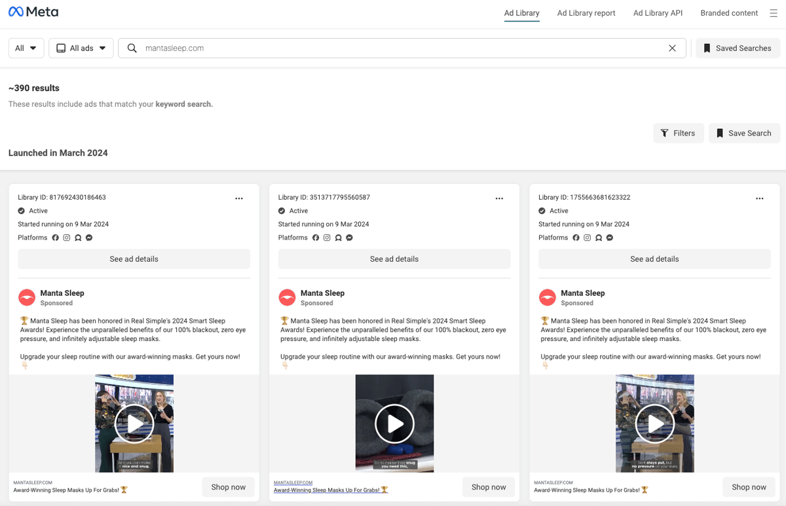Viewport: 786px width, 506px height.
Task: Click Messenger platform icon on ad 1755663681623322
Action: (x=610, y=238)
